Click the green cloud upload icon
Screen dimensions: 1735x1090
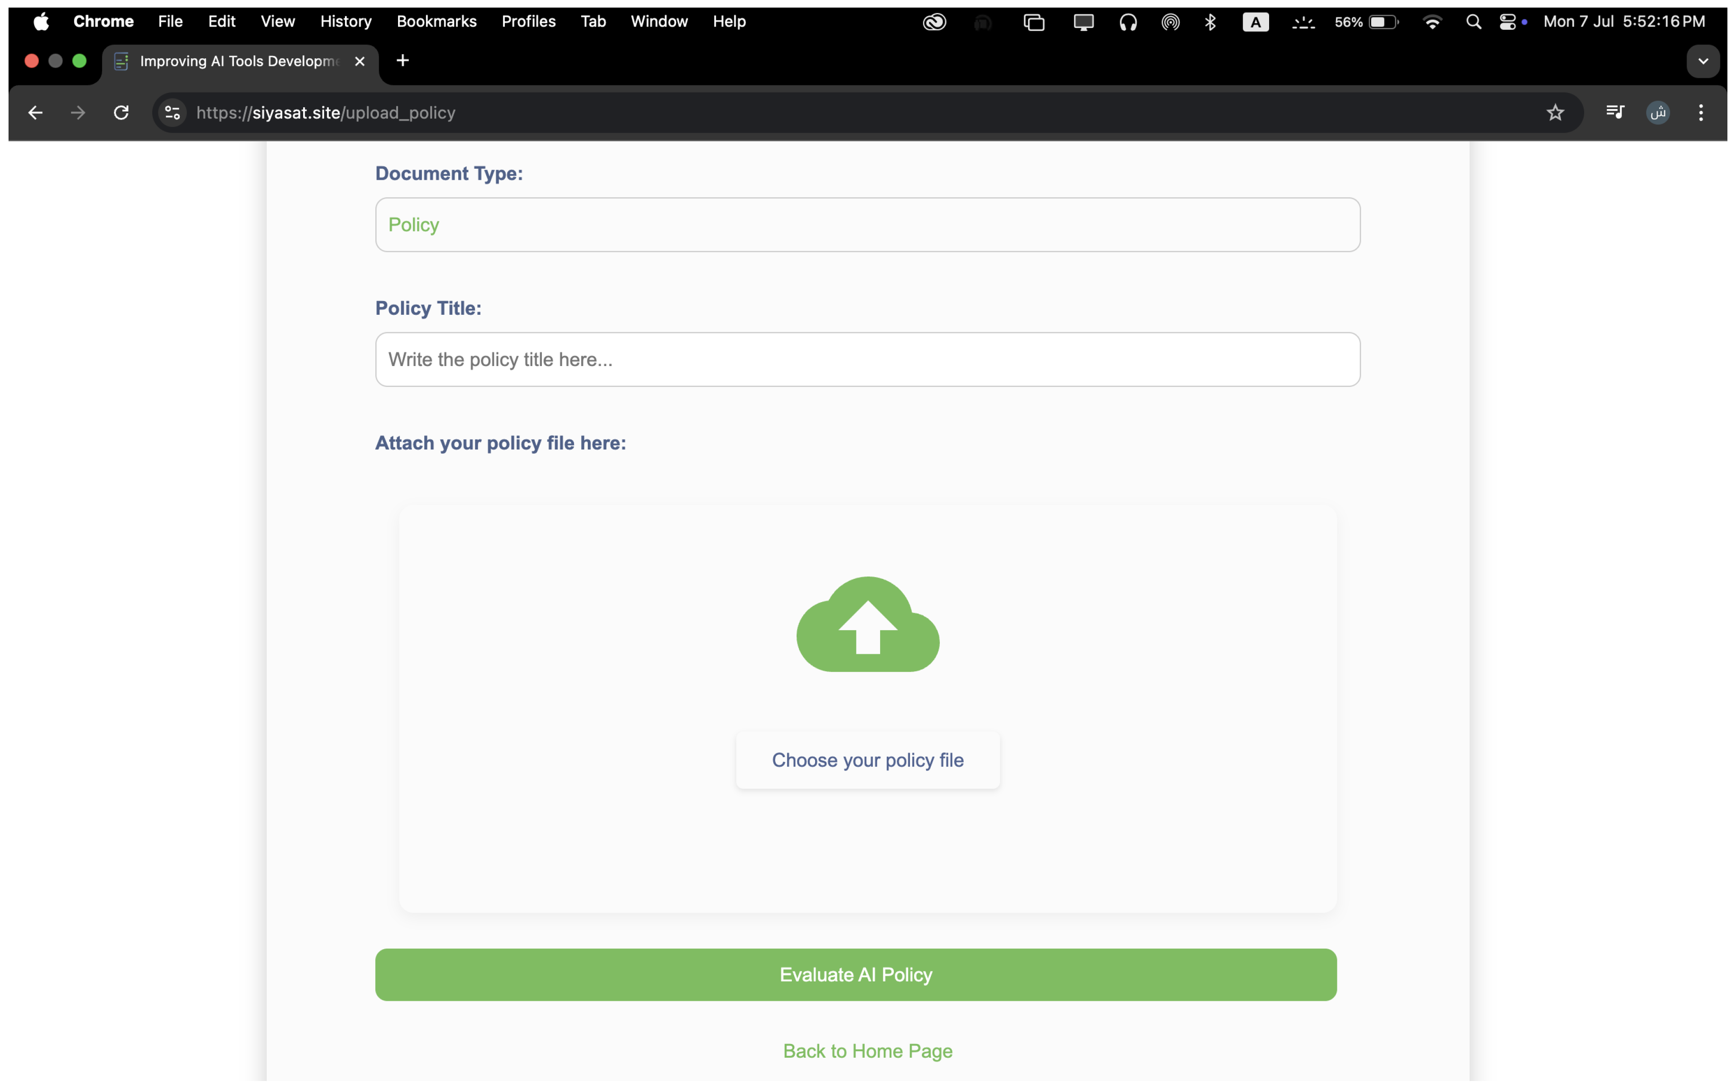point(867,624)
